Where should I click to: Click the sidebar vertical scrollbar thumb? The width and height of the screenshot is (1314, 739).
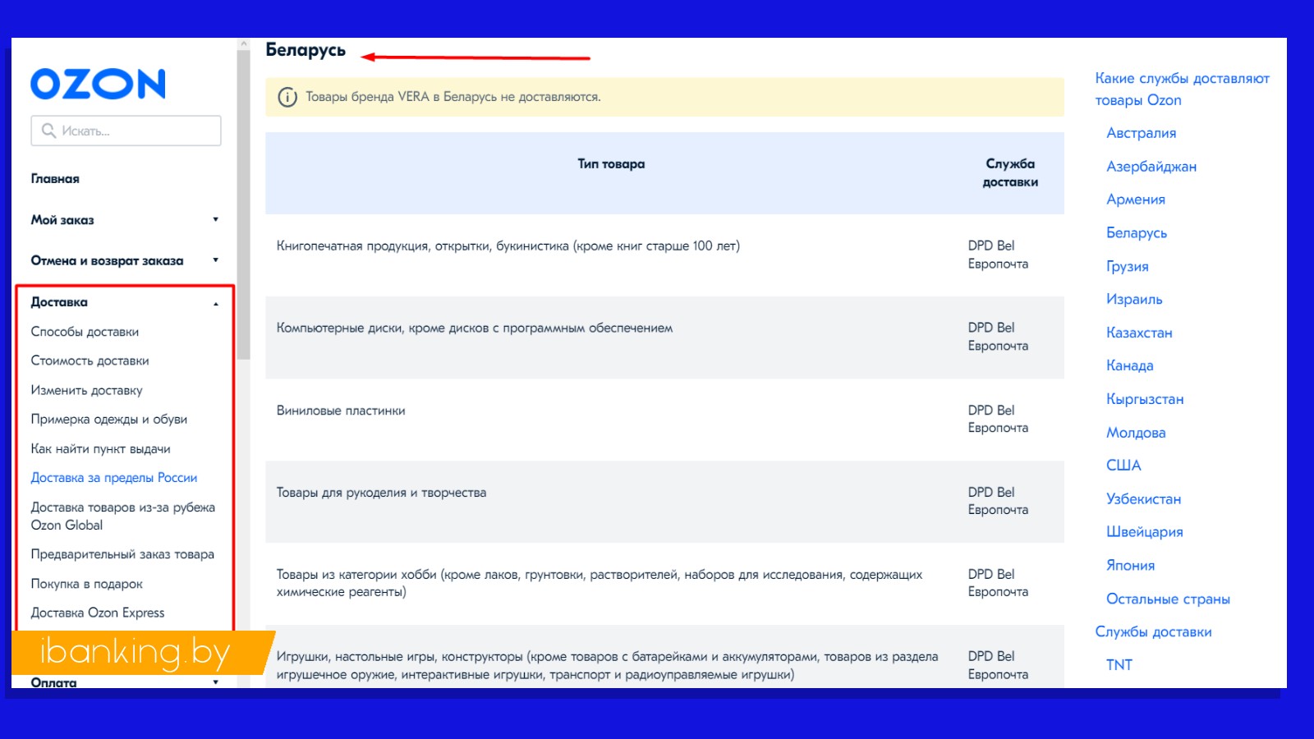click(x=243, y=204)
